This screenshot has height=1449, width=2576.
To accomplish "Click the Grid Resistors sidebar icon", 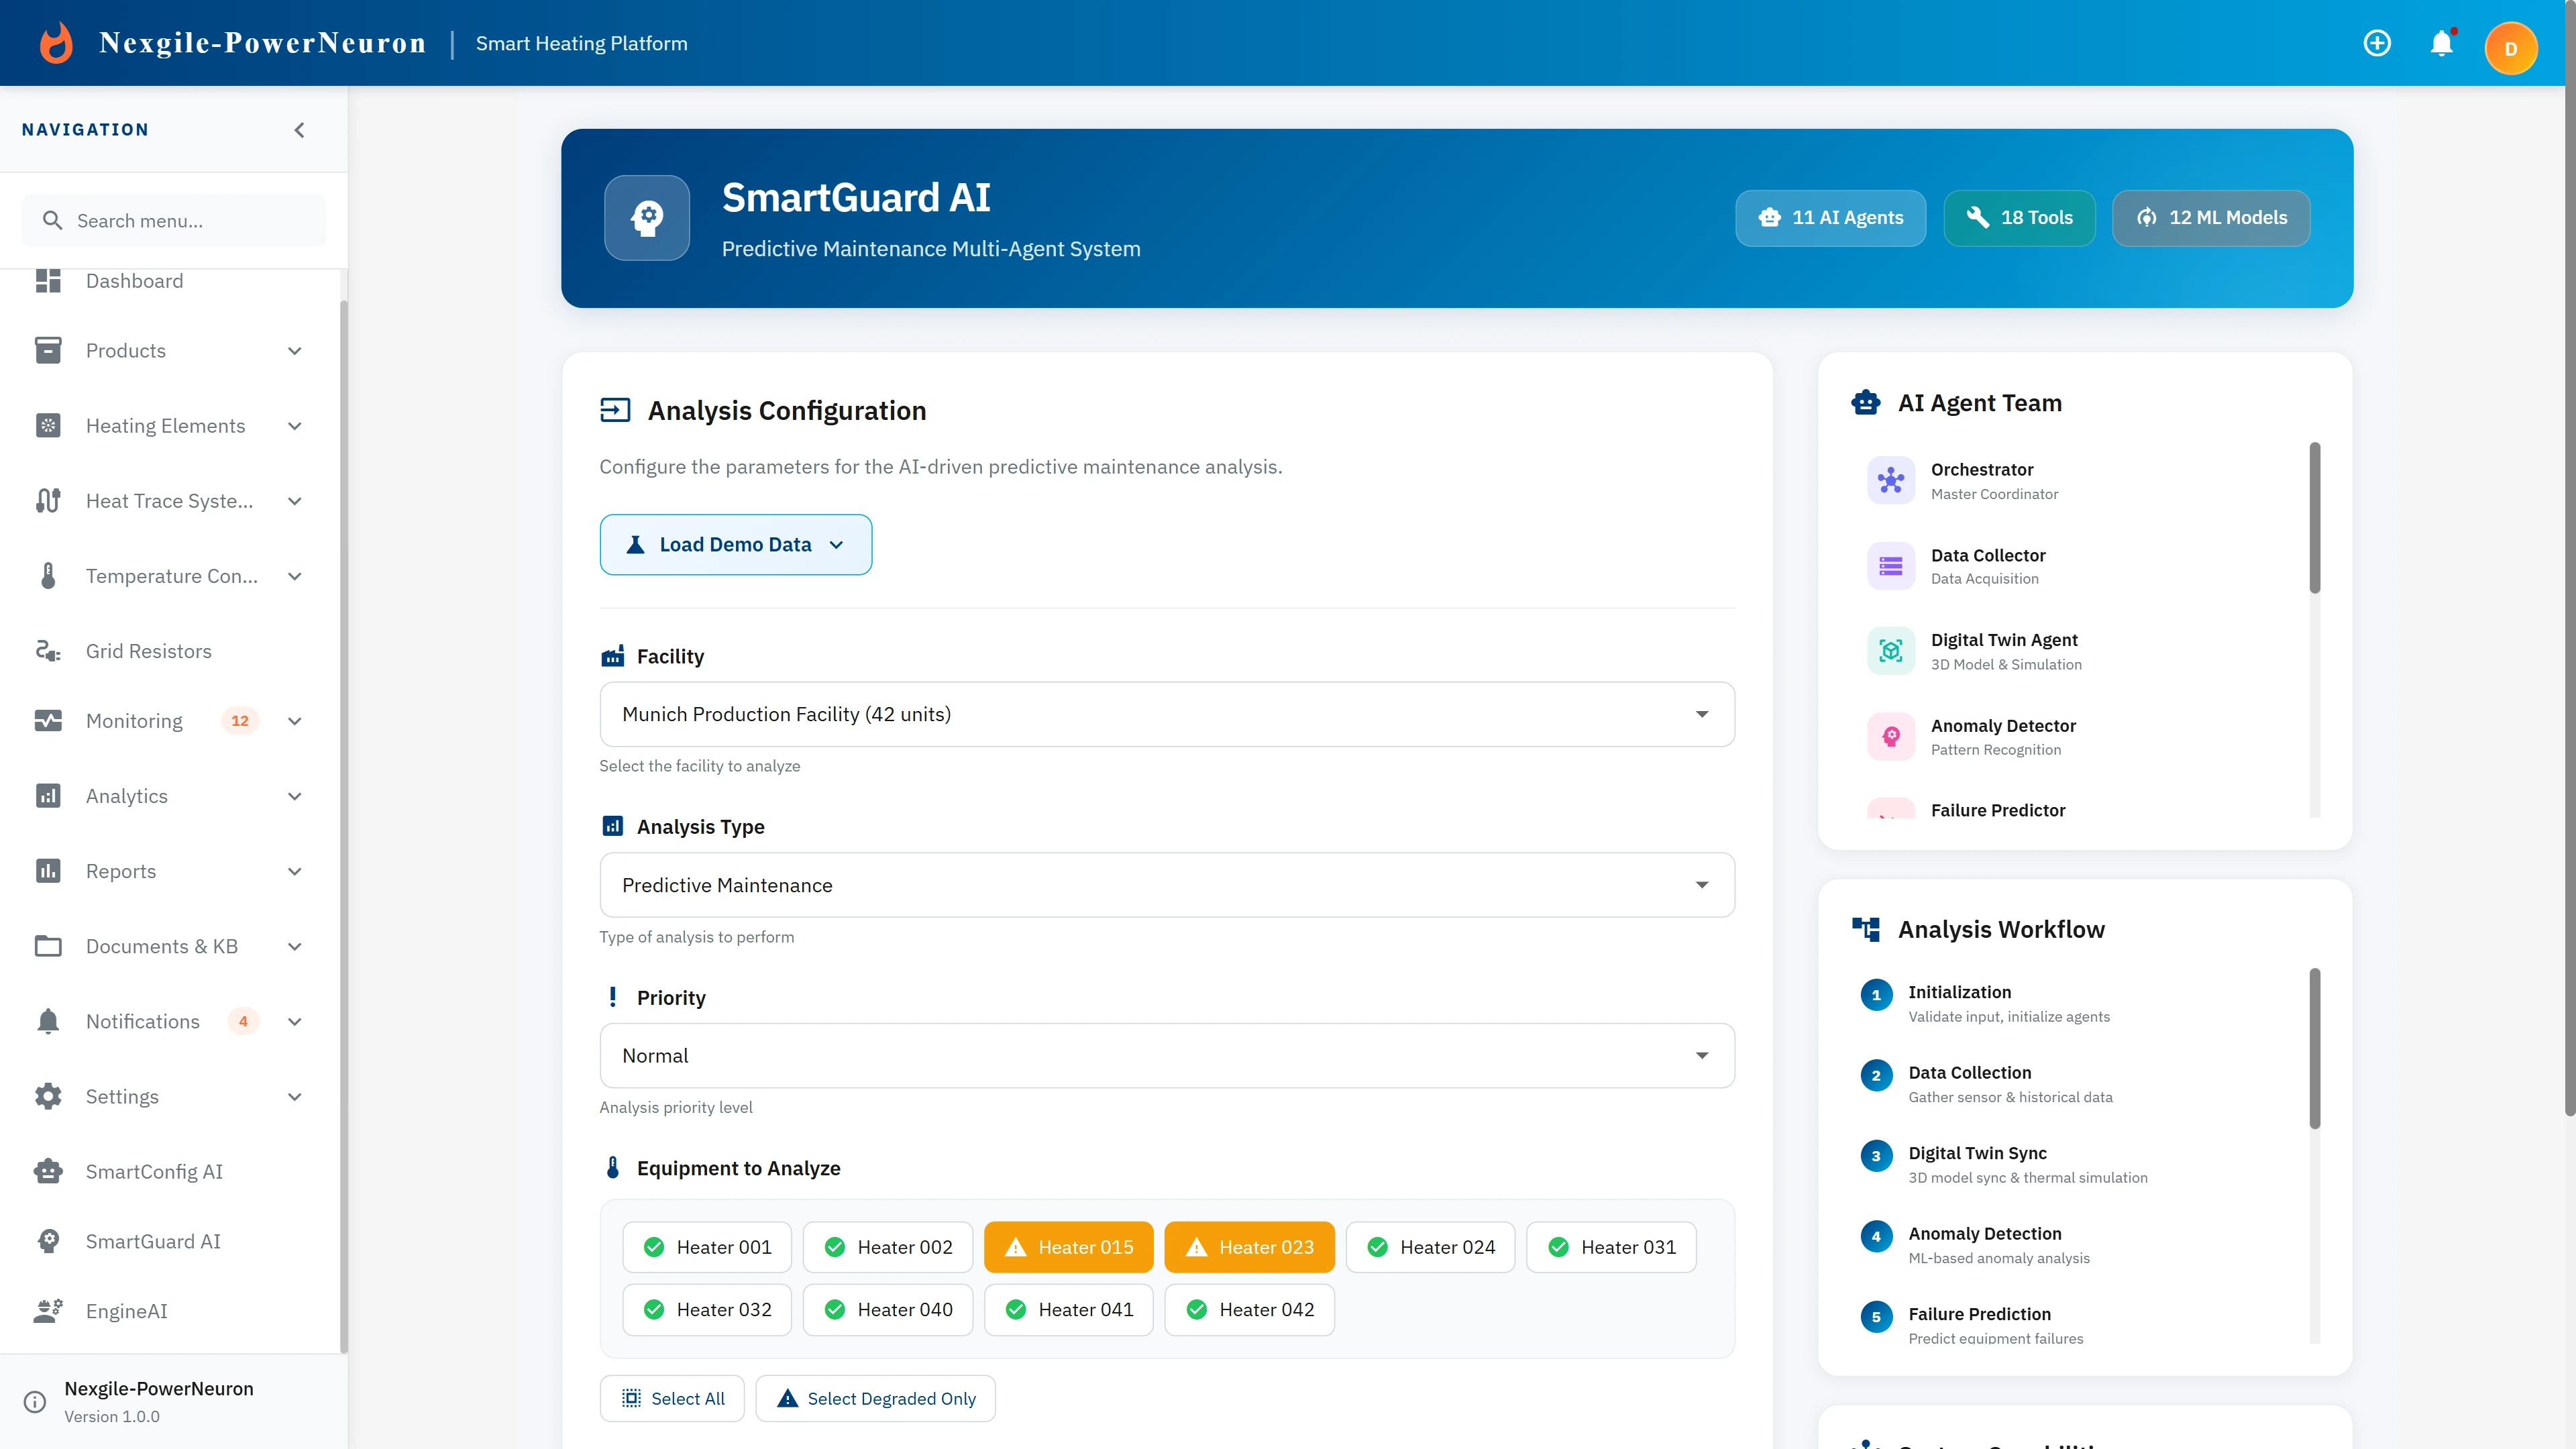I will 48,651.
